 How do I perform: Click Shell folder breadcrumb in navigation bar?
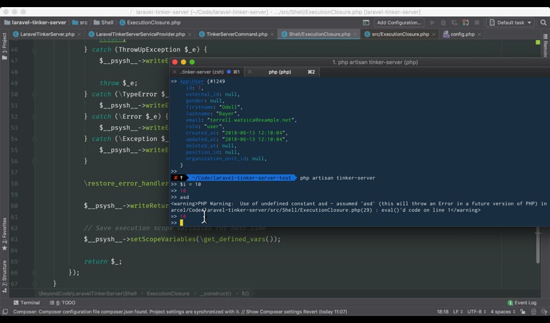[104, 23]
